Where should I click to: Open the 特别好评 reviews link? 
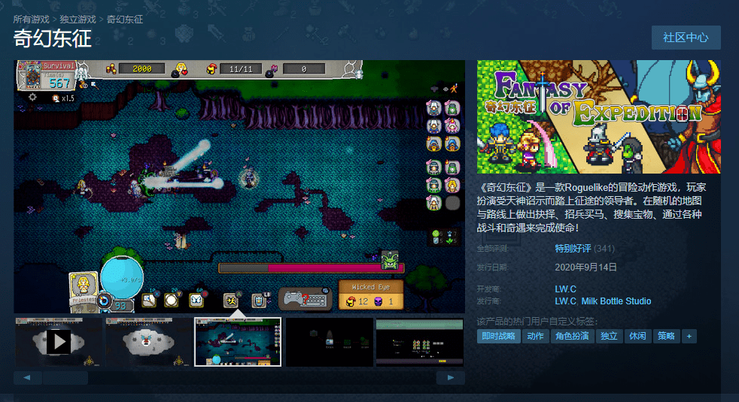coord(573,249)
